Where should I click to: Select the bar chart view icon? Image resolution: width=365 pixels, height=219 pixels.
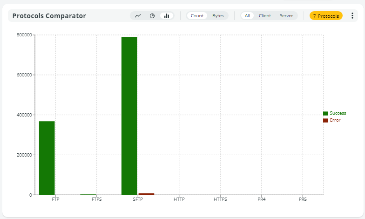coord(167,16)
